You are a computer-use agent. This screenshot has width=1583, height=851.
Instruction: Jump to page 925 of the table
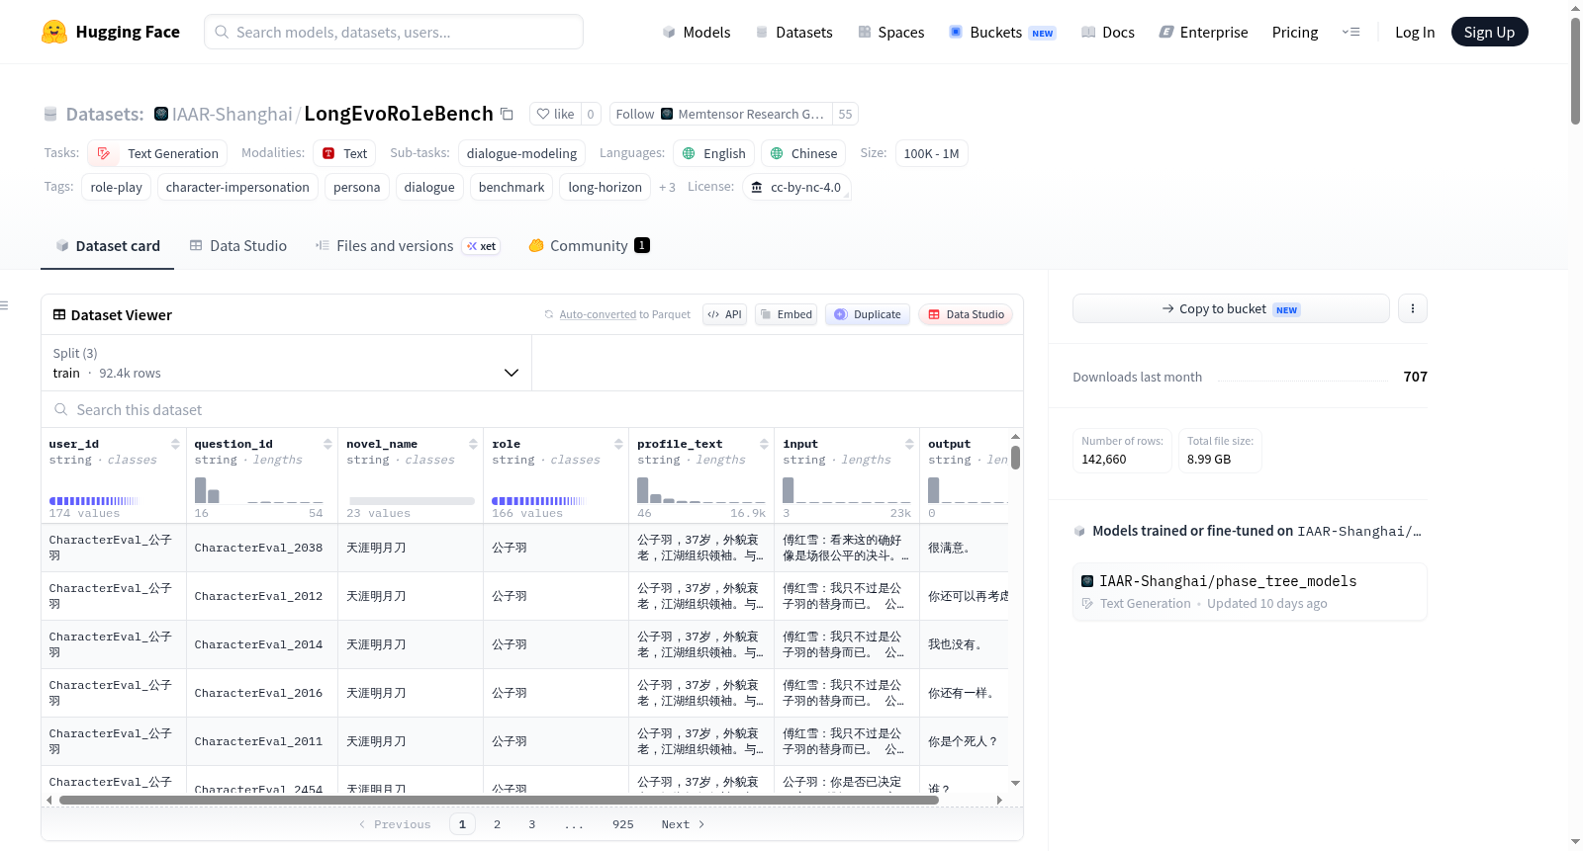pos(622,824)
